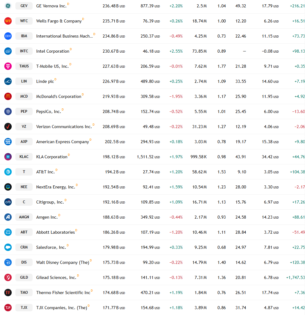Viewport: 305px width, 315px height.
Task: Open Walt Disney Company (The) link
Action: tap(63, 262)
